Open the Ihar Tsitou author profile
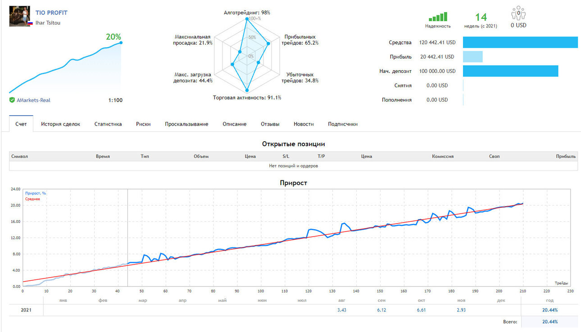 point(48,22)
